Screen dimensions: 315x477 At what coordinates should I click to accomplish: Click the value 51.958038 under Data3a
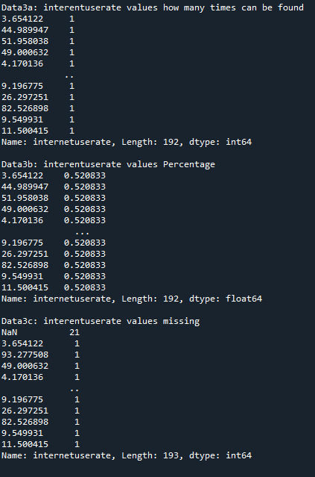pos(25,41)
